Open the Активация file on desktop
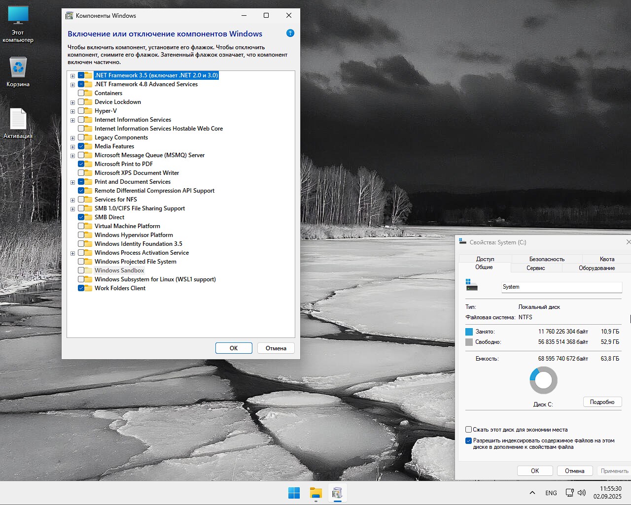 coord(18,120)
